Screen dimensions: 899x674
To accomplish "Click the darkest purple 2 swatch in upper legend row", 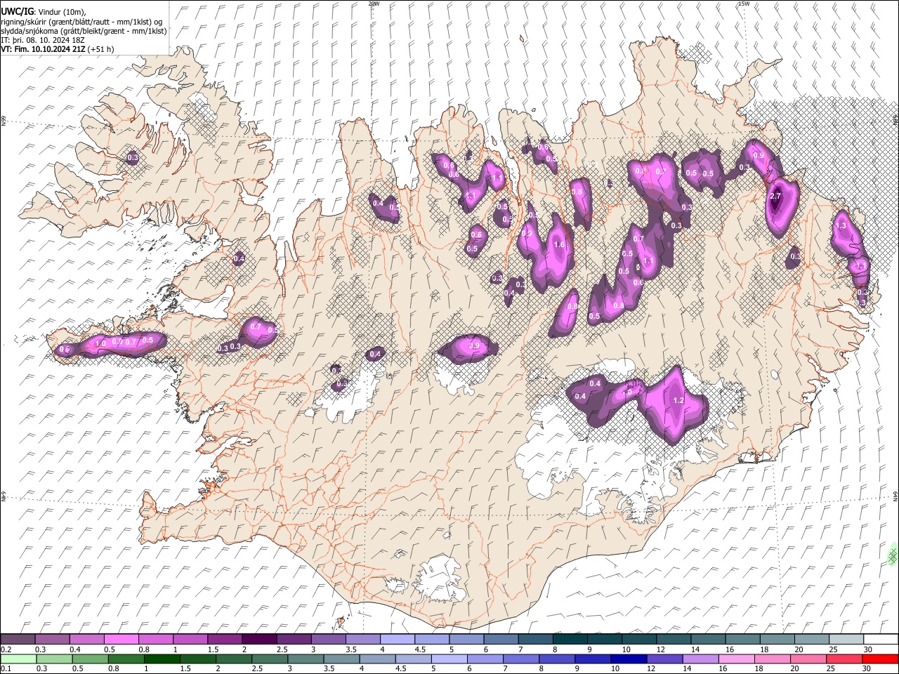I will click(x=258, y=640).
